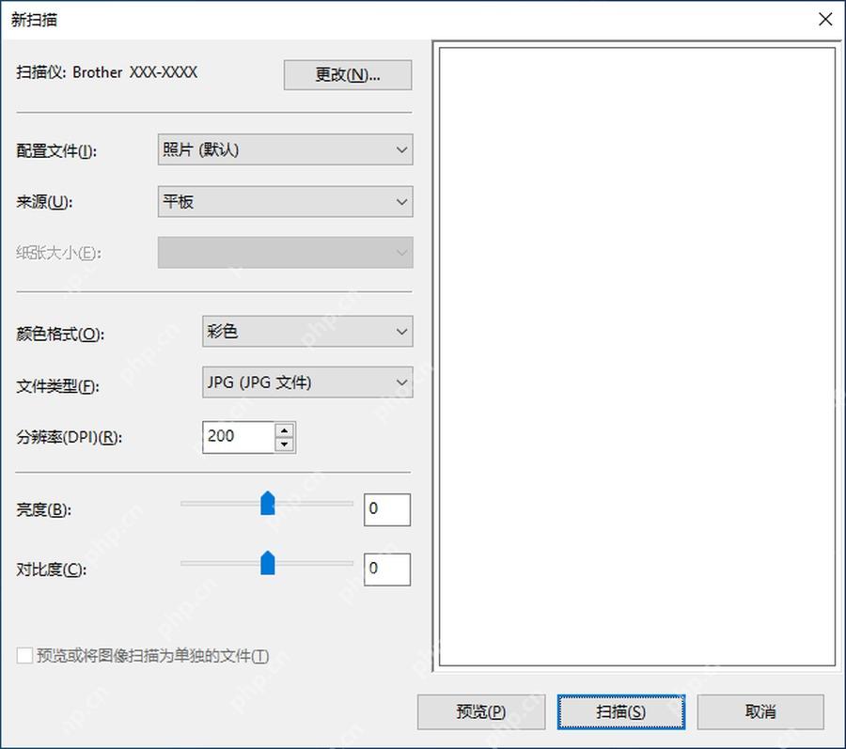Close the 新扫描 dialog window

[x=825, y=20]
